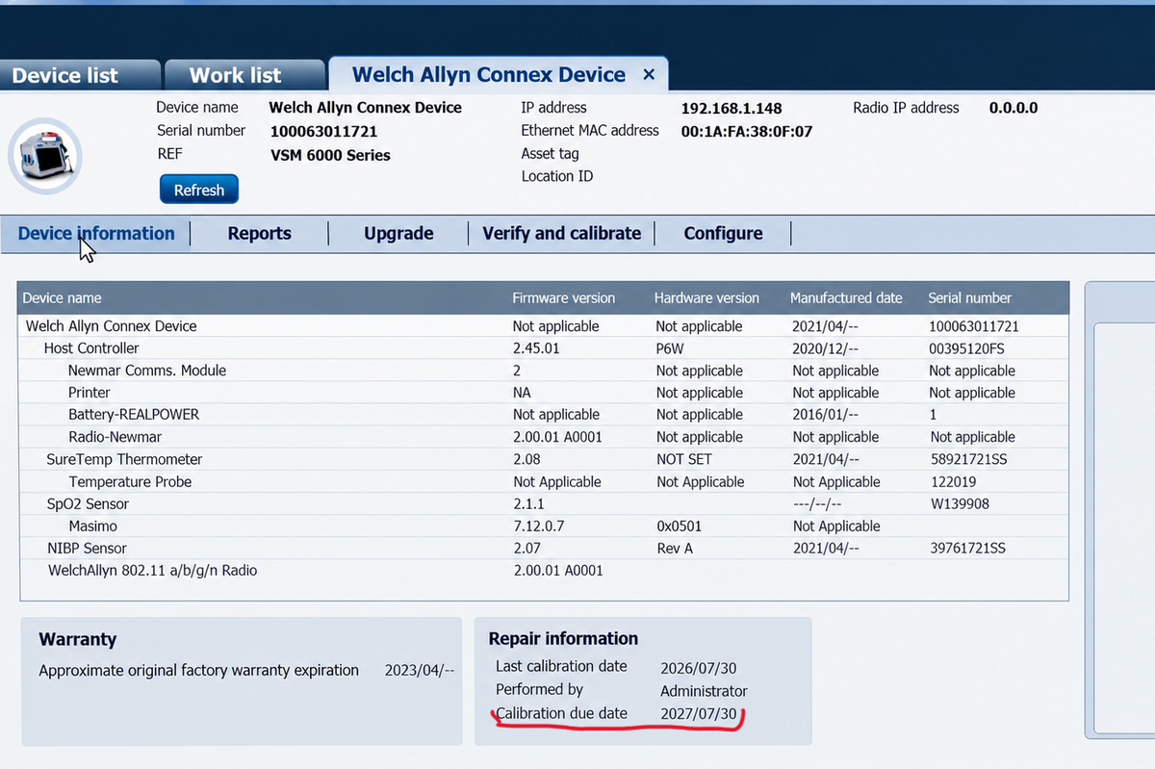Select the Newmar Comms. Module row
This screenshot has width=1155, height=769.
543,371
